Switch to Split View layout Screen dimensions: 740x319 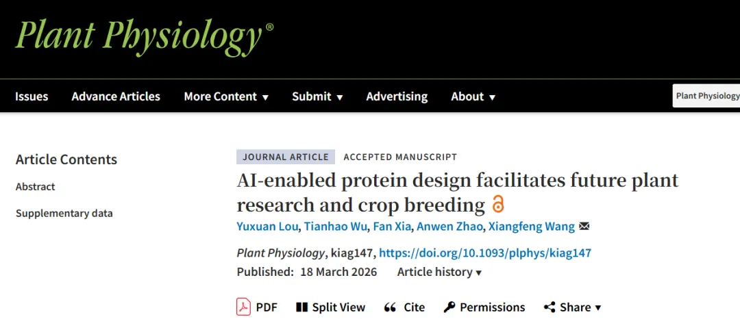coord(302,307)
